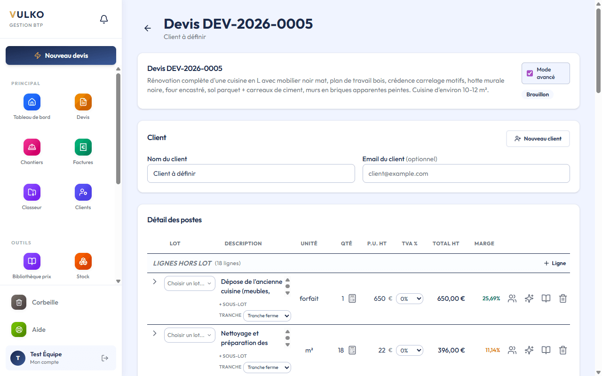Click the m² unit cell

(309, 350)
